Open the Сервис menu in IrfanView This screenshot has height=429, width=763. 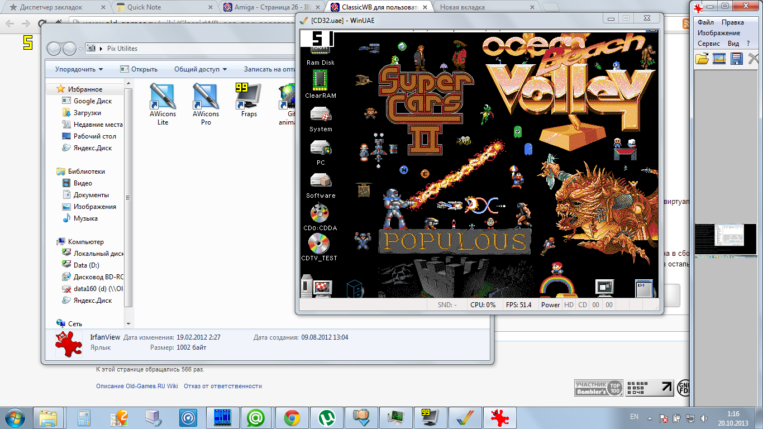click(709, 44)
